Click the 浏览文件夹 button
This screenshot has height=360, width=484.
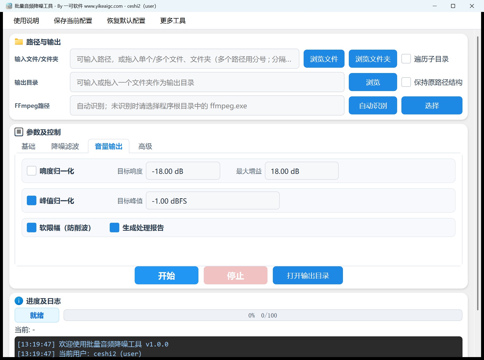(373, 59)
